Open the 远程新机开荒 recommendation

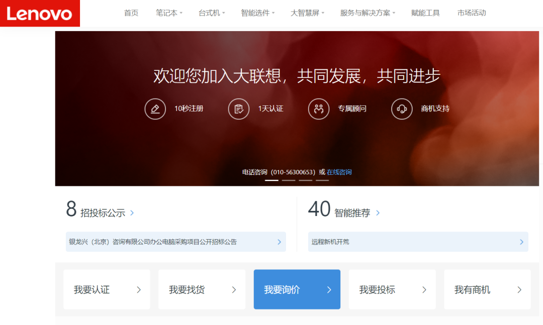click(418, 242)
